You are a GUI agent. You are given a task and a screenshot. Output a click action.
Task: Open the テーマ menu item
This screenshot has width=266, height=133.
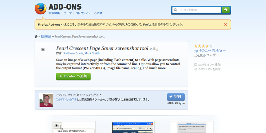tap(68, 13)
